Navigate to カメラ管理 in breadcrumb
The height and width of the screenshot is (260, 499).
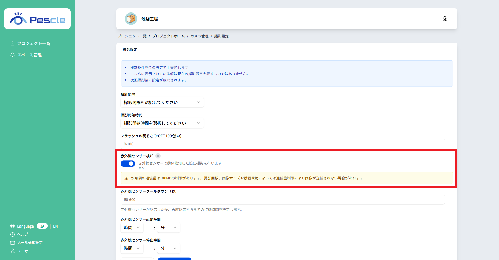click(x=199, y=36)
